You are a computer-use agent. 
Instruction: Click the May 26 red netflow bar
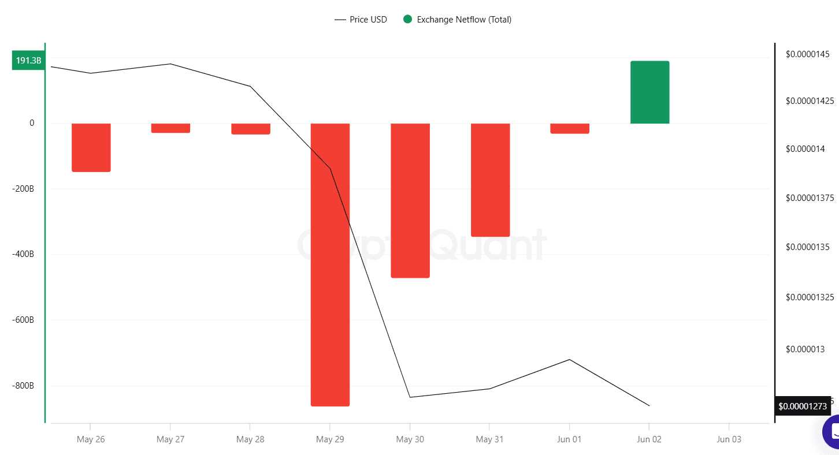coord(91,147)
